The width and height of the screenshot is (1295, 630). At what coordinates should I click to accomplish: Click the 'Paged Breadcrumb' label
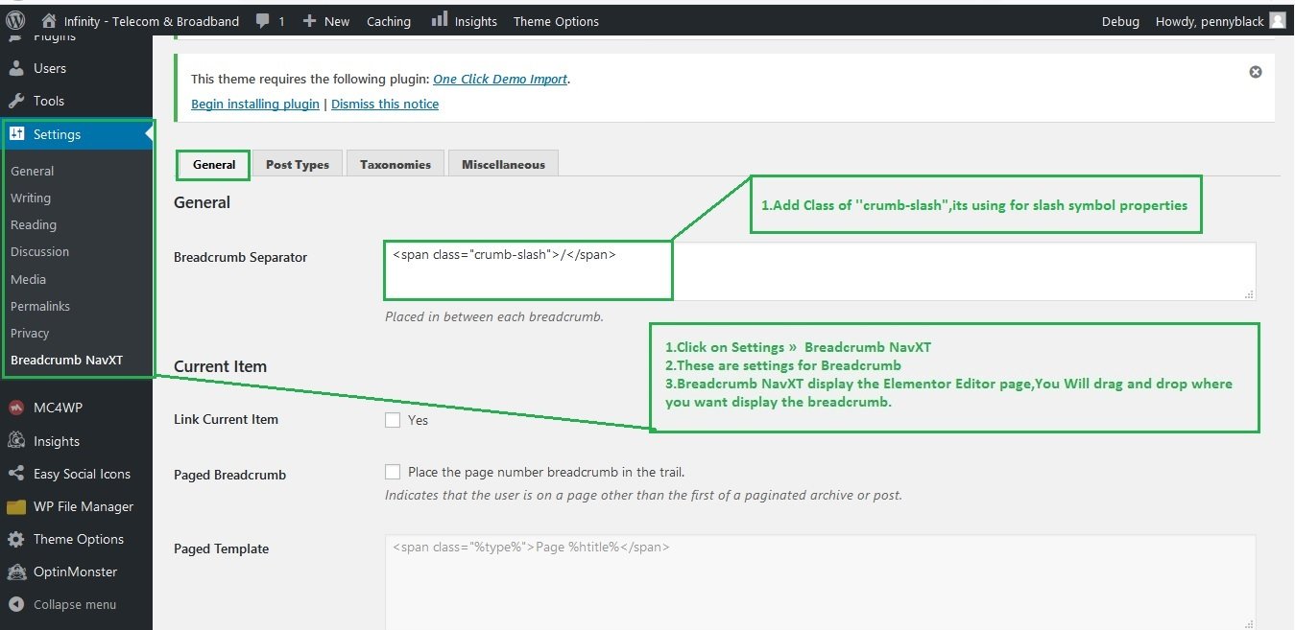(229, 475)
